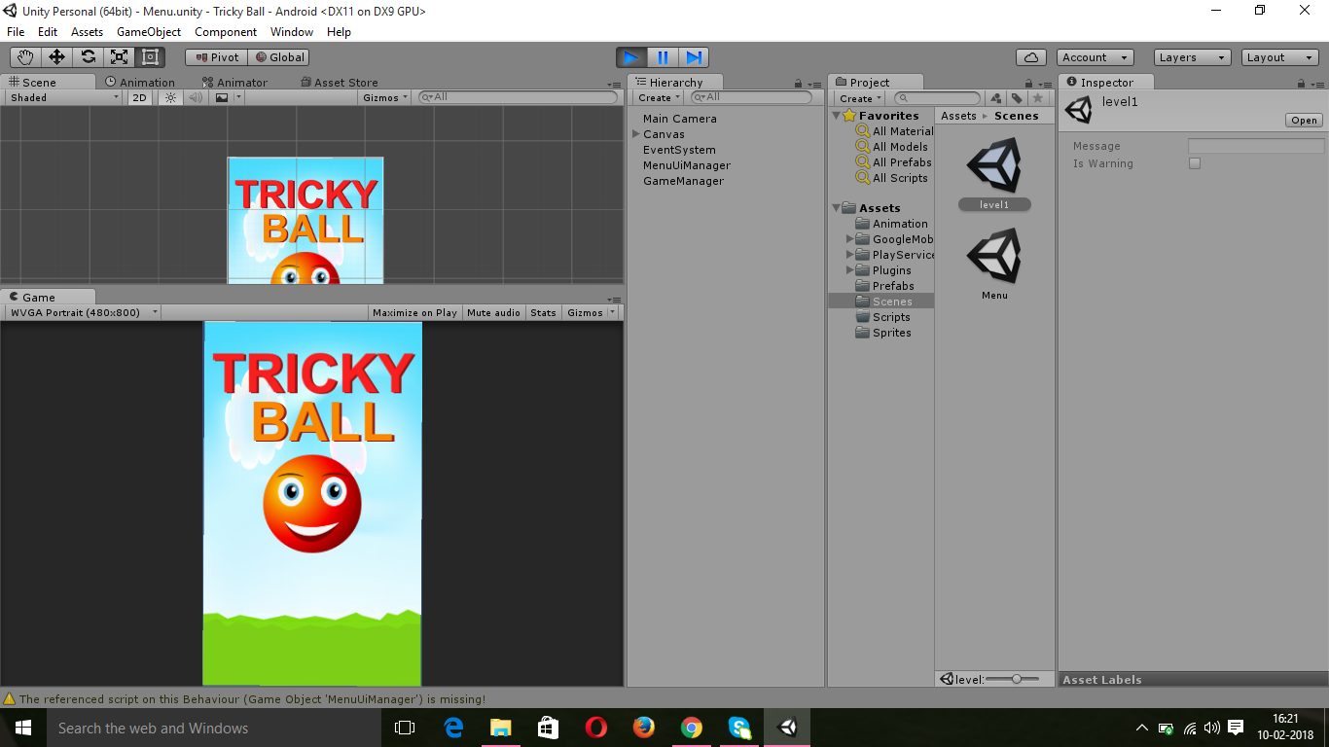The width and height of the screenshot is (1329, 747).
Task: Open the GameObject menu
Action: tap(148, 32)
